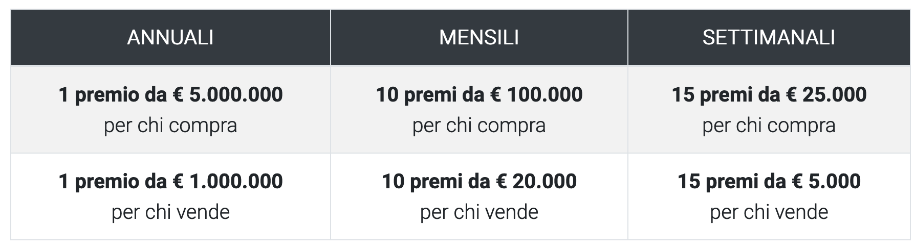Click 'per chi compra' under ANNUALI

point(170,126)
